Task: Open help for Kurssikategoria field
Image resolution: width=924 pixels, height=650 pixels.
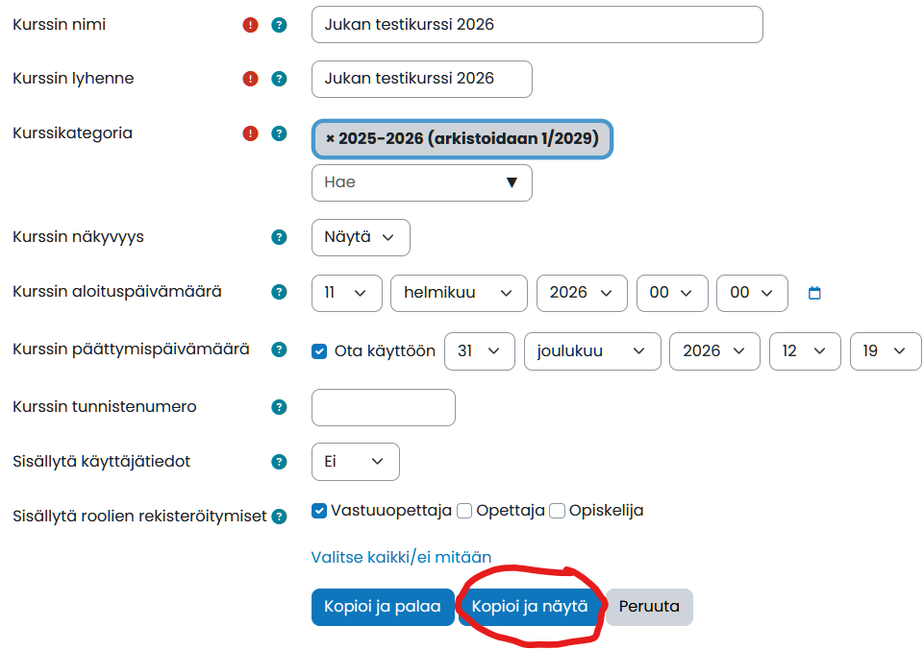Action: click(x=279, y=133)
